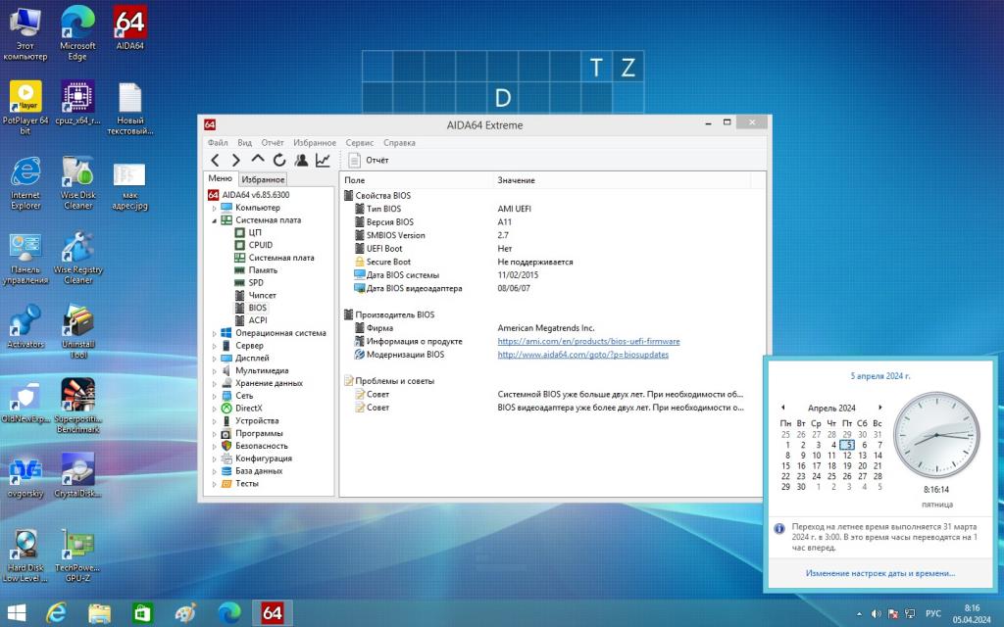Screen dimensions: 1004x627
Task: Open the Uninstall Tool desktop icon
Action: click(77, 331)
